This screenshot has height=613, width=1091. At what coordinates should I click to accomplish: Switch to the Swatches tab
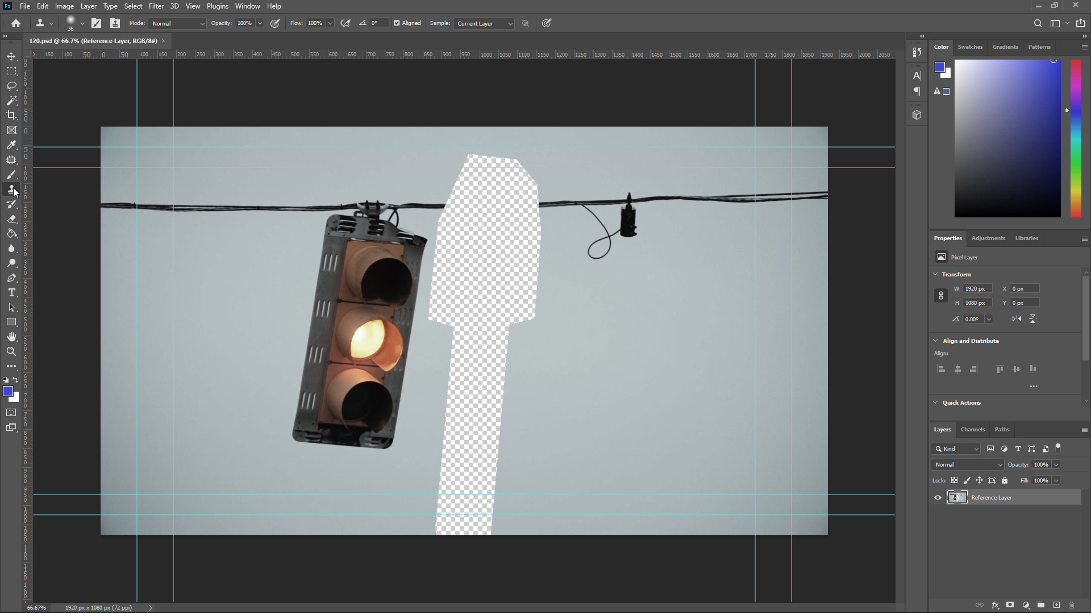970,47
